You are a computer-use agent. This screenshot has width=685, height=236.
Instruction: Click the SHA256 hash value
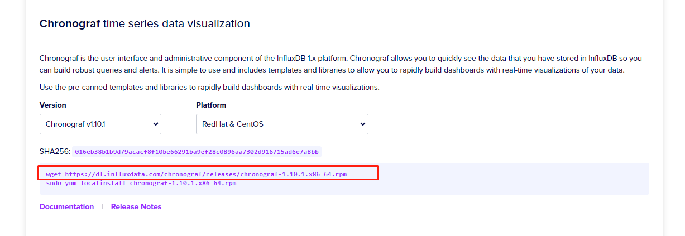click(x=197, y=152)
